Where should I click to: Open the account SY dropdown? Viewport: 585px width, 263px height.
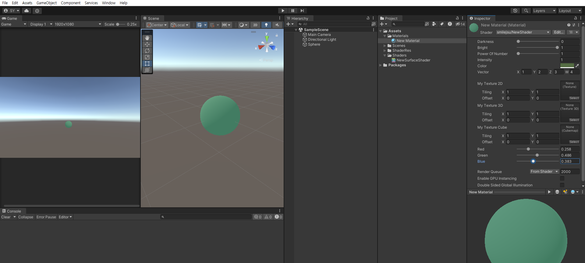point(11,11)
